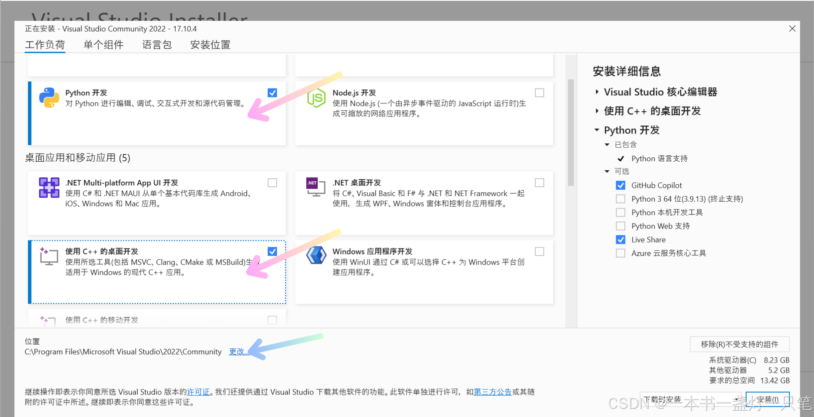Collapse the 已包含 section arrow
This screenshot has height=417, width=814.
(x=607, y=145)
